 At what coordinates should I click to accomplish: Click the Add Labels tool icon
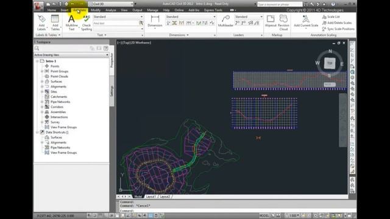click(41, 19)
